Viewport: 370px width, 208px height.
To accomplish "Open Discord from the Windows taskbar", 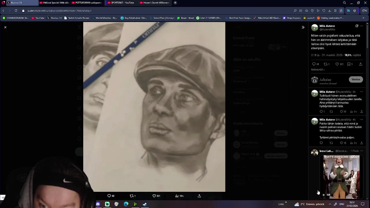I will pos(98,204).
